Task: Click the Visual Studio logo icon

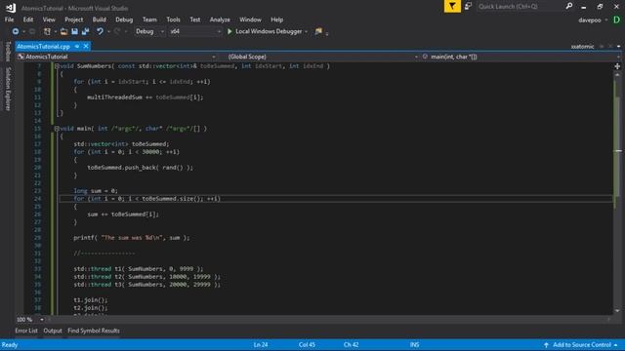Action: 11,7
